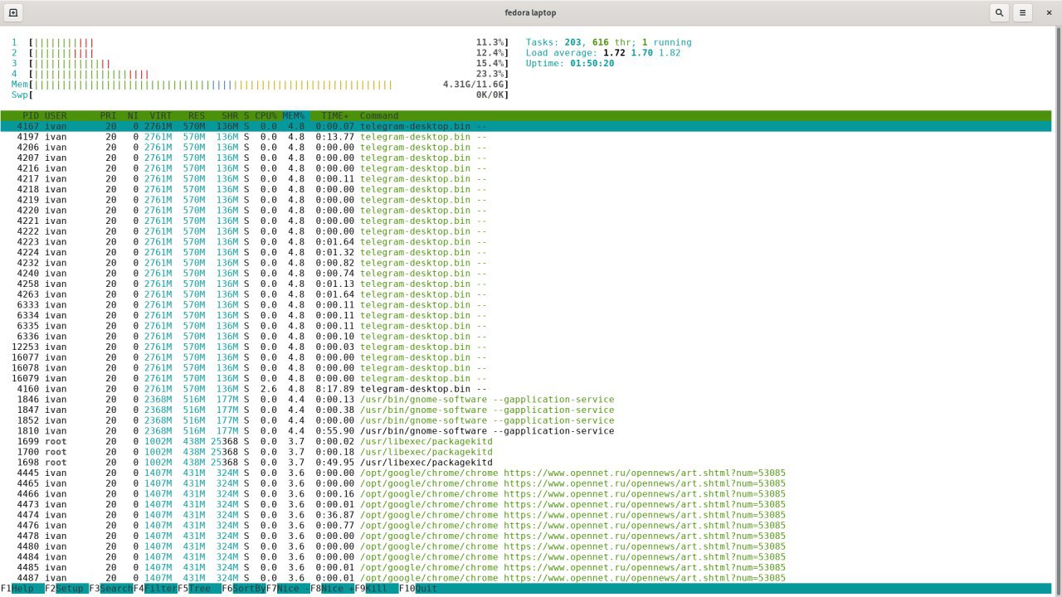Select packagekitd process PID 1699
This screenshot has width=1062, height=597.
point(526,441)
